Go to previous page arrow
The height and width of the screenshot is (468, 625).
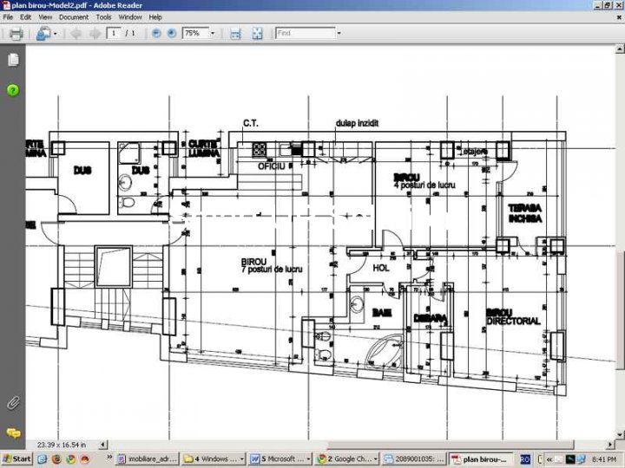pos(76,34)
